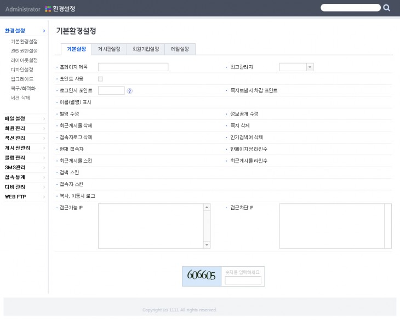Expand the 섹션관리 sidebar section
Screen dimensions: 400x320
point(25,138)
